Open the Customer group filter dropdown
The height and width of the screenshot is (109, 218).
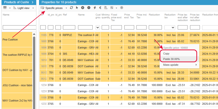click(98, 27)
